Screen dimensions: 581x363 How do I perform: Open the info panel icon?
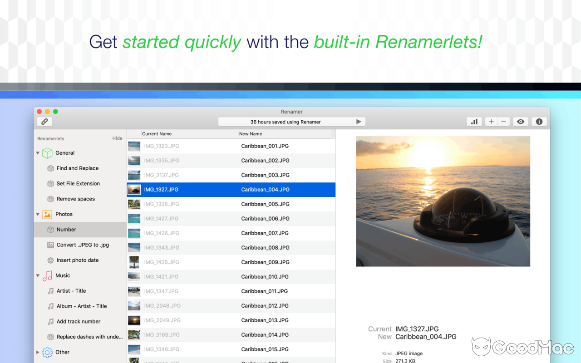pyautogui.click(x=539, y=121)
